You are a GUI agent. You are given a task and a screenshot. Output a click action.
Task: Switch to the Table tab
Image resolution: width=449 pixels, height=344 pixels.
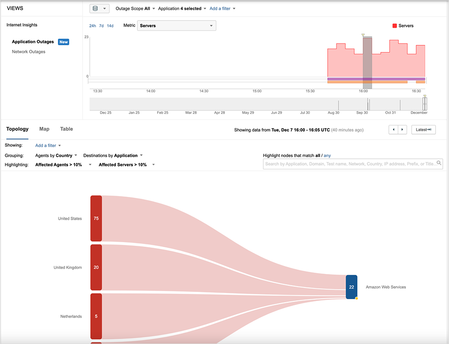click(66, 129)
